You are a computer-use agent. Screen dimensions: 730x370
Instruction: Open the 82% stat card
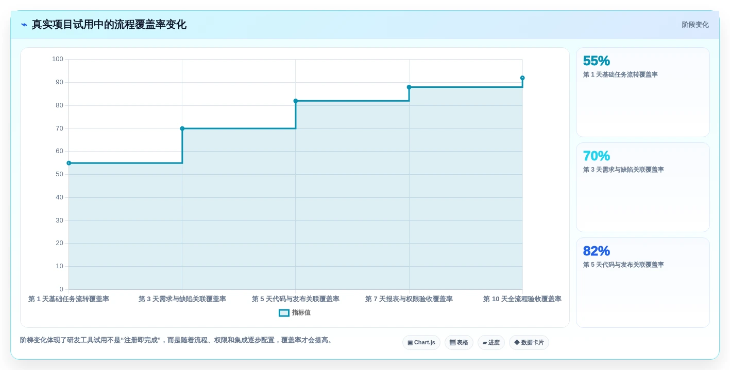coord(642,282)
